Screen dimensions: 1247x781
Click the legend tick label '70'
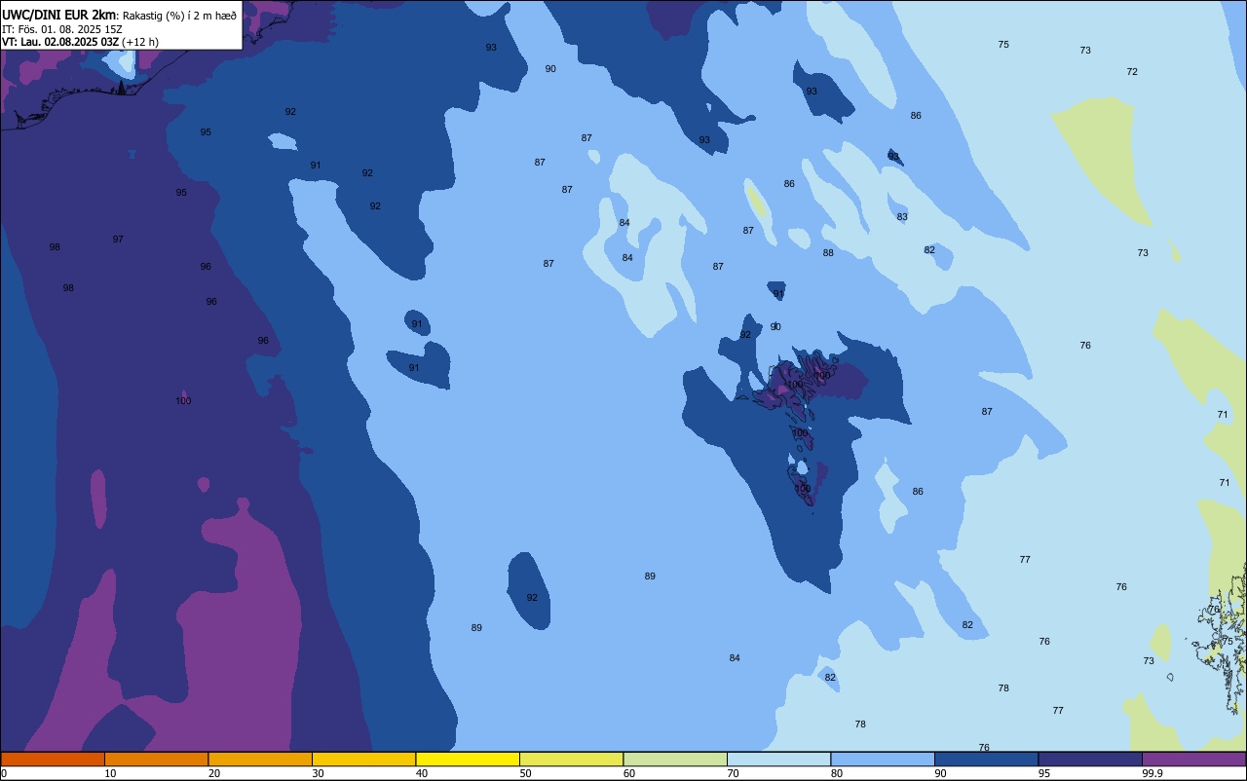click(733, 773)
